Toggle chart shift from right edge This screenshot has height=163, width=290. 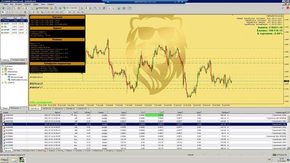[114, 8]
